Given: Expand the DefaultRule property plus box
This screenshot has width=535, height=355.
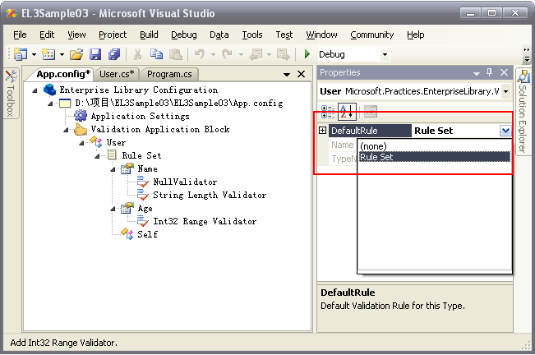Looking at the screenshot, I should [x=322, y=131].
